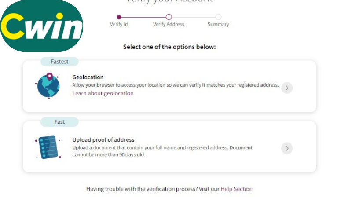Open the Learn about geolocation link
The image size is (352, 198).
click(x=103, y=93)
